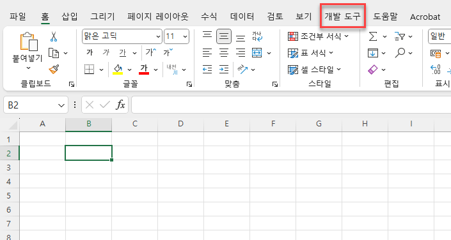Select the Format Painter brush icon
This screenshot has height=240, width=451.
click(54, 69)
